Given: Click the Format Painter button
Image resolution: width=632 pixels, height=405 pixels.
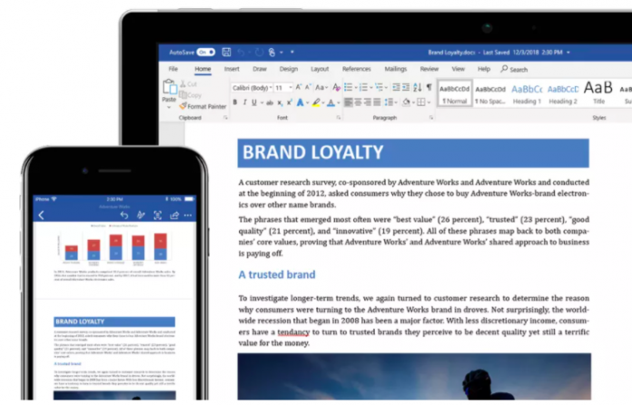Looking at the screenshot, I should click(x=204, y=106).
